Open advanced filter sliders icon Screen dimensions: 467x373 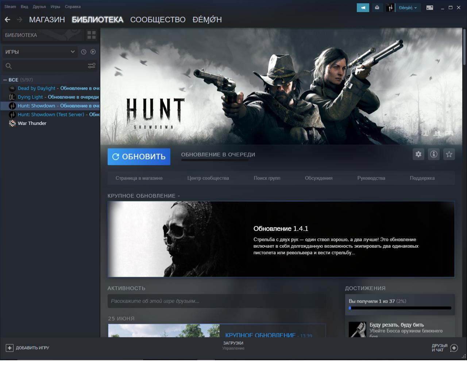92,66
